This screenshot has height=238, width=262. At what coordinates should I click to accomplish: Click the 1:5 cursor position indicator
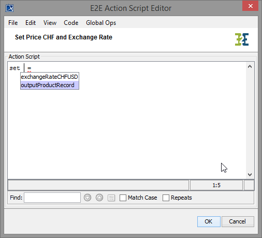[216, 185]
